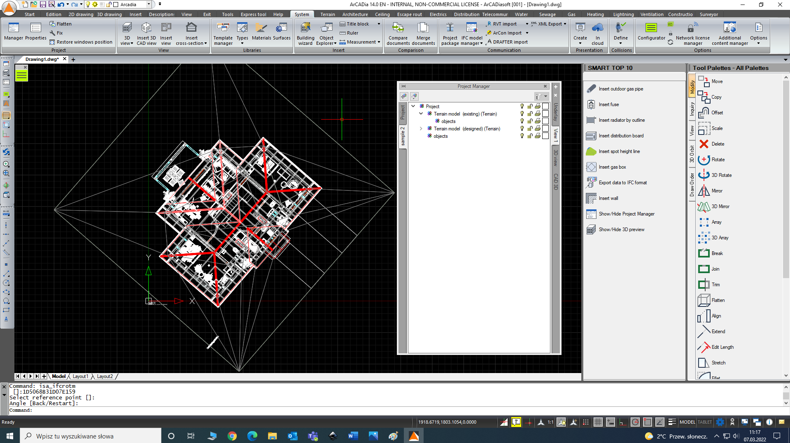This screenshot has width=790, height=443.
Task: Expand the Terrain model (designed) tree node
Action: click(x=421, y=129)
